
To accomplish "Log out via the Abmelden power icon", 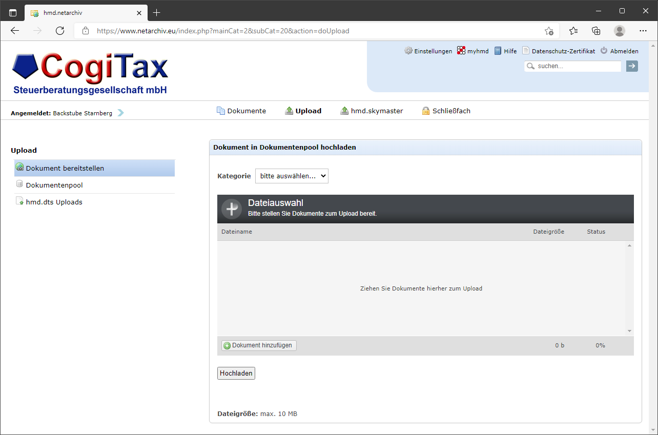I will click(603, 50).
